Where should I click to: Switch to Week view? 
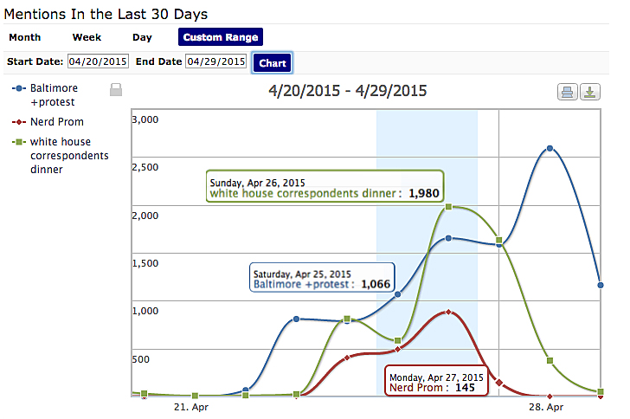point(87,37)
